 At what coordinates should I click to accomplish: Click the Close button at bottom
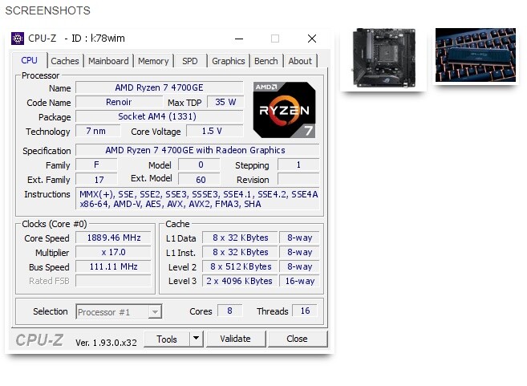297,339
